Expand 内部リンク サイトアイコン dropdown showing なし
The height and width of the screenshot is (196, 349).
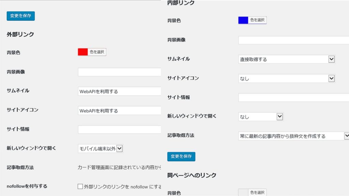coord(286,79)
